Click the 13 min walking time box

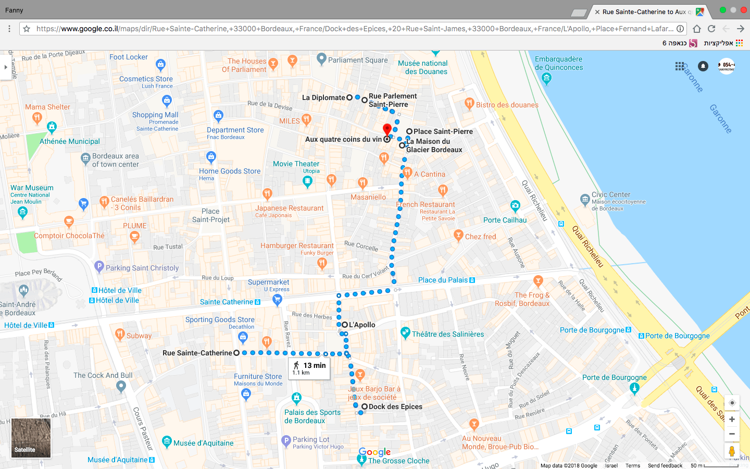click(309, 368)
